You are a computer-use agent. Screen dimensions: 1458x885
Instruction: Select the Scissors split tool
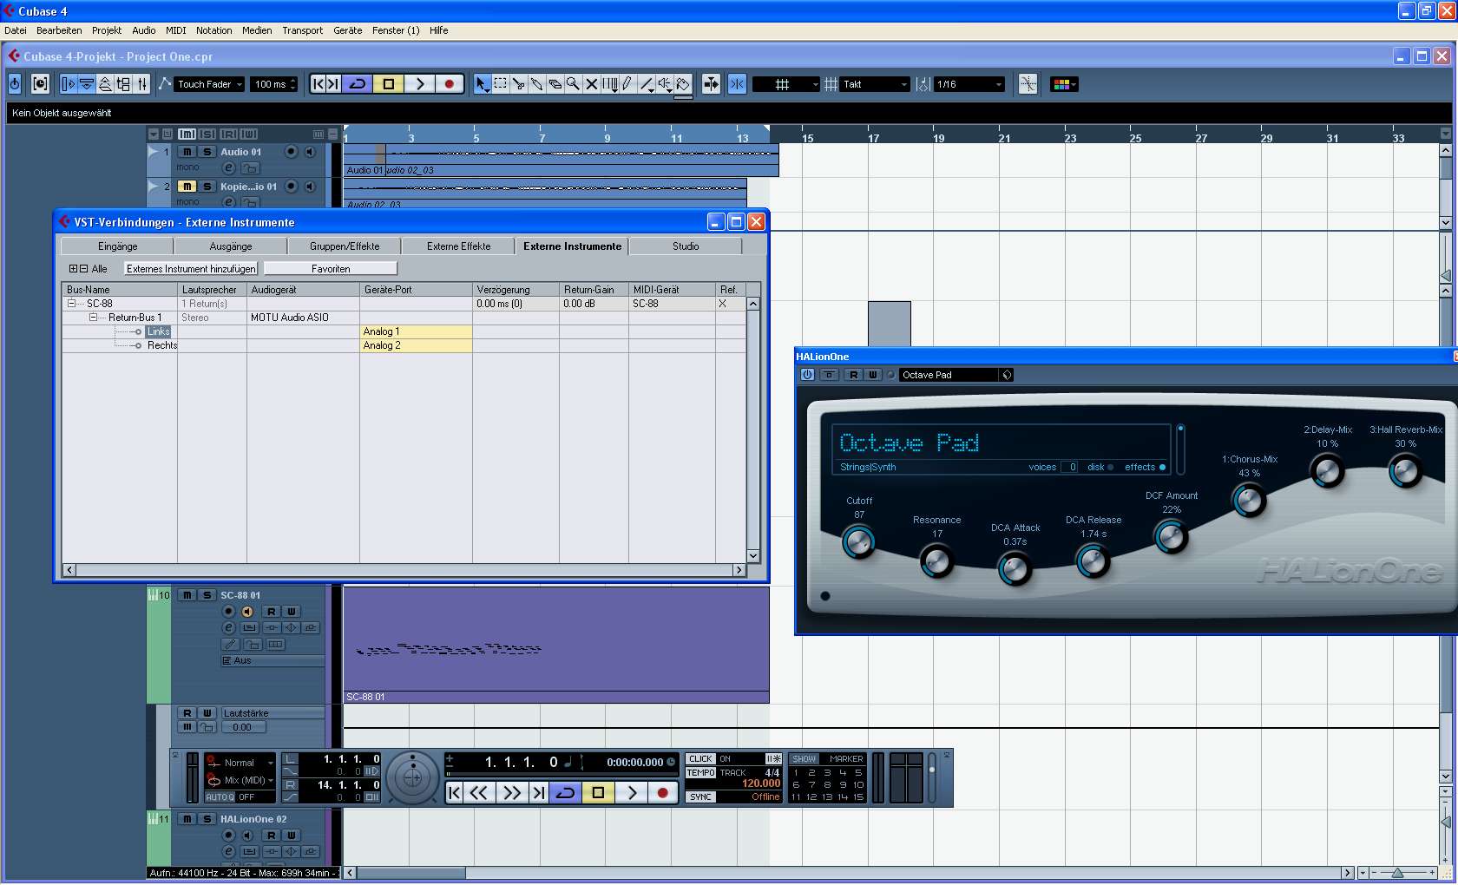point(519,84)
